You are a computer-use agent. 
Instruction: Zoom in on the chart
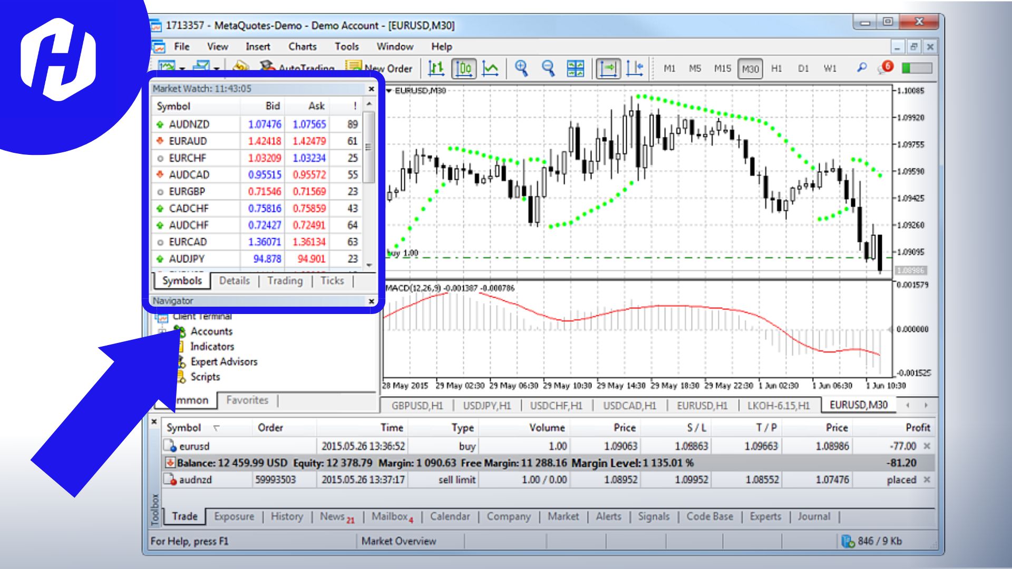click(x=521, y=68)
